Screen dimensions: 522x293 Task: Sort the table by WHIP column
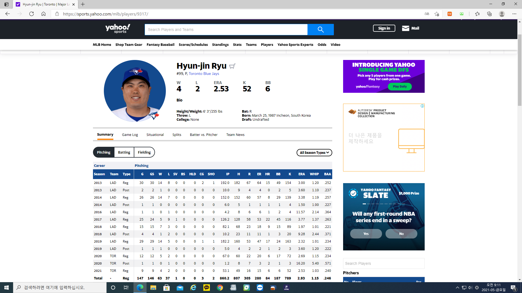pyautogui.click(x=314, y=174)
